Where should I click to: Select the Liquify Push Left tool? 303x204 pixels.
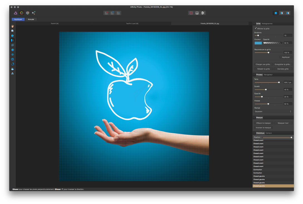[x=13, y=40]
